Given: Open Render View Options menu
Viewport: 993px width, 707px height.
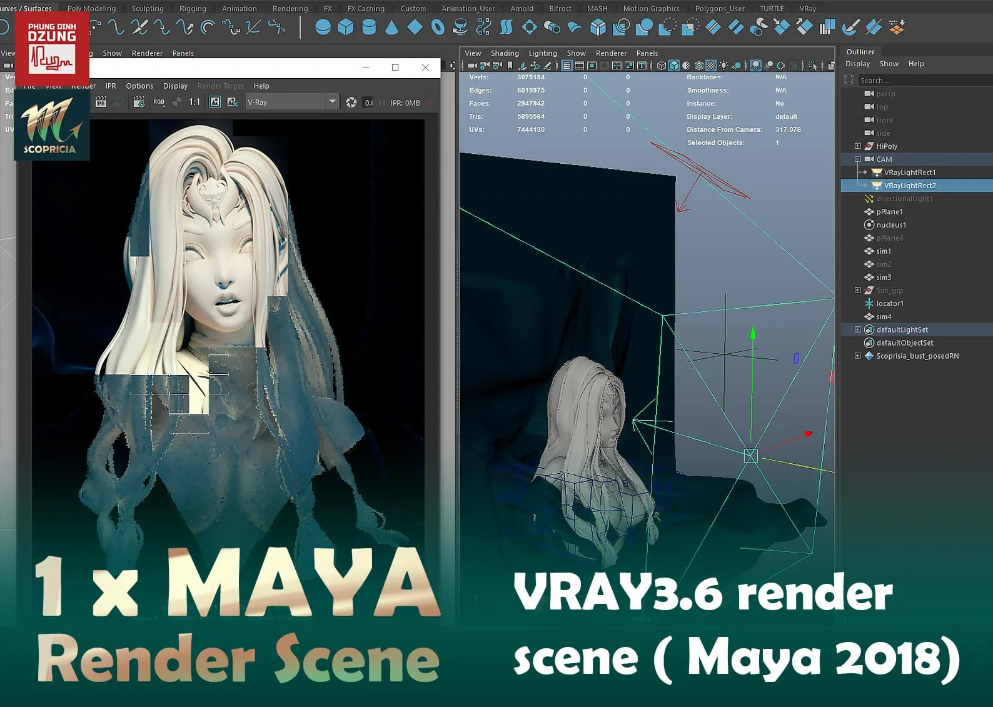Looking at the screenshot, I should (139, 86).
